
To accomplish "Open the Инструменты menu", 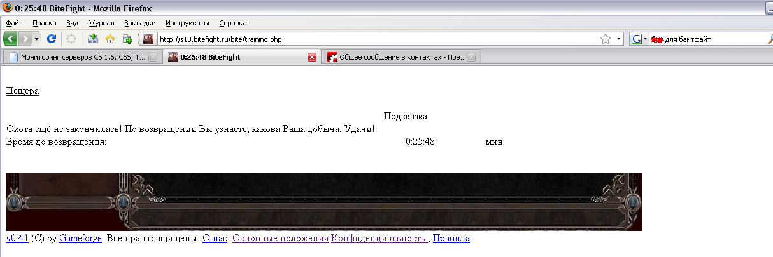I will (x=187, y=23).
